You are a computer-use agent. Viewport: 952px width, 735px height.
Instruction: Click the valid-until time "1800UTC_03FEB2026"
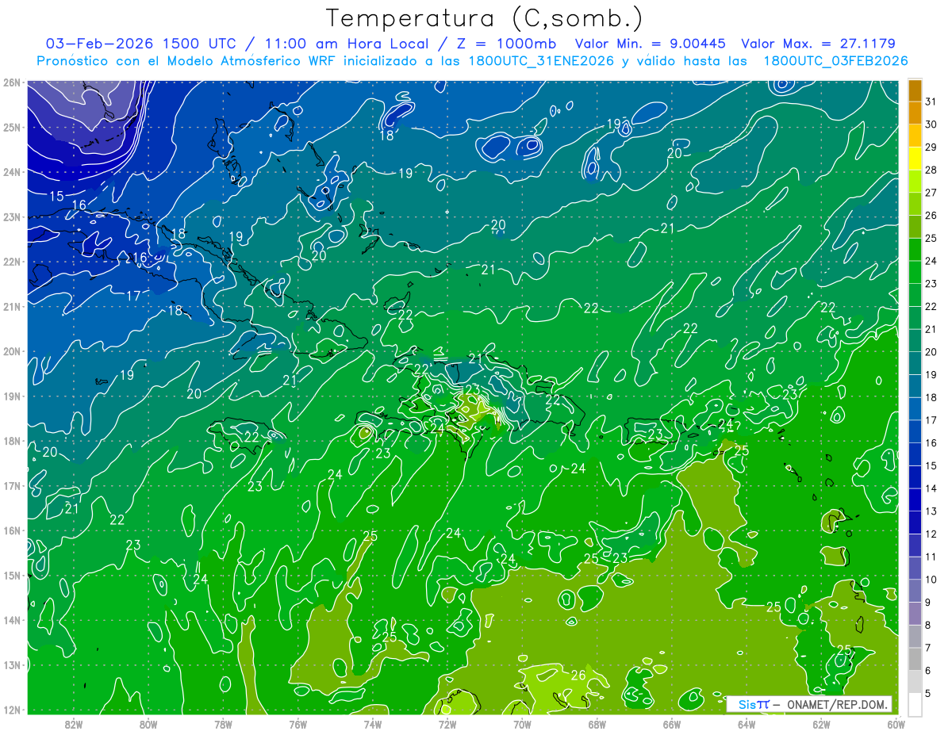(x=836, y=61)
